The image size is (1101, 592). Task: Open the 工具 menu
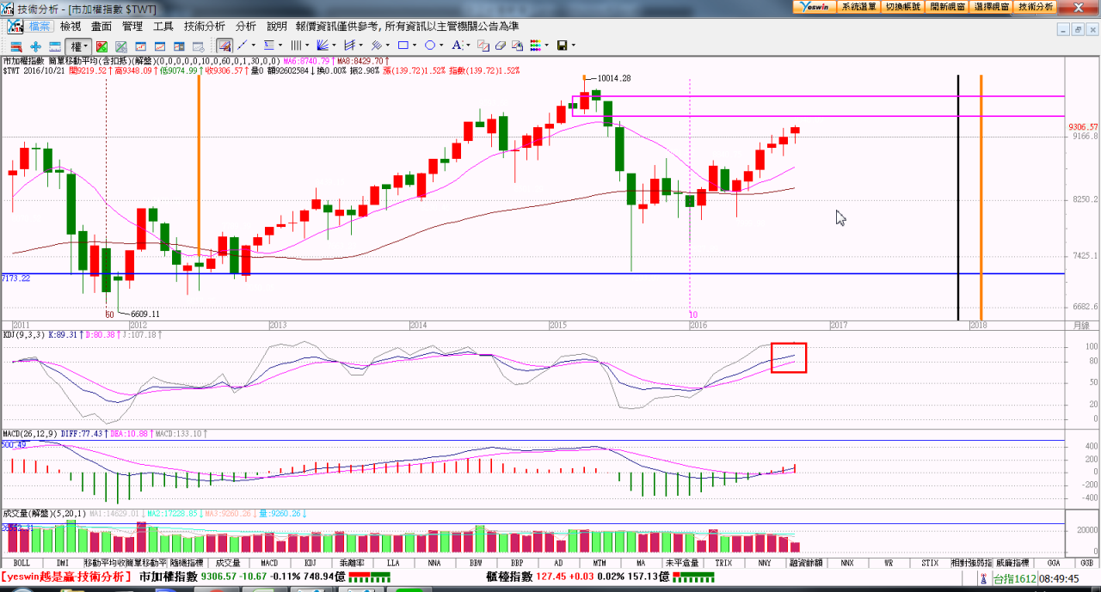click(163, 27)
